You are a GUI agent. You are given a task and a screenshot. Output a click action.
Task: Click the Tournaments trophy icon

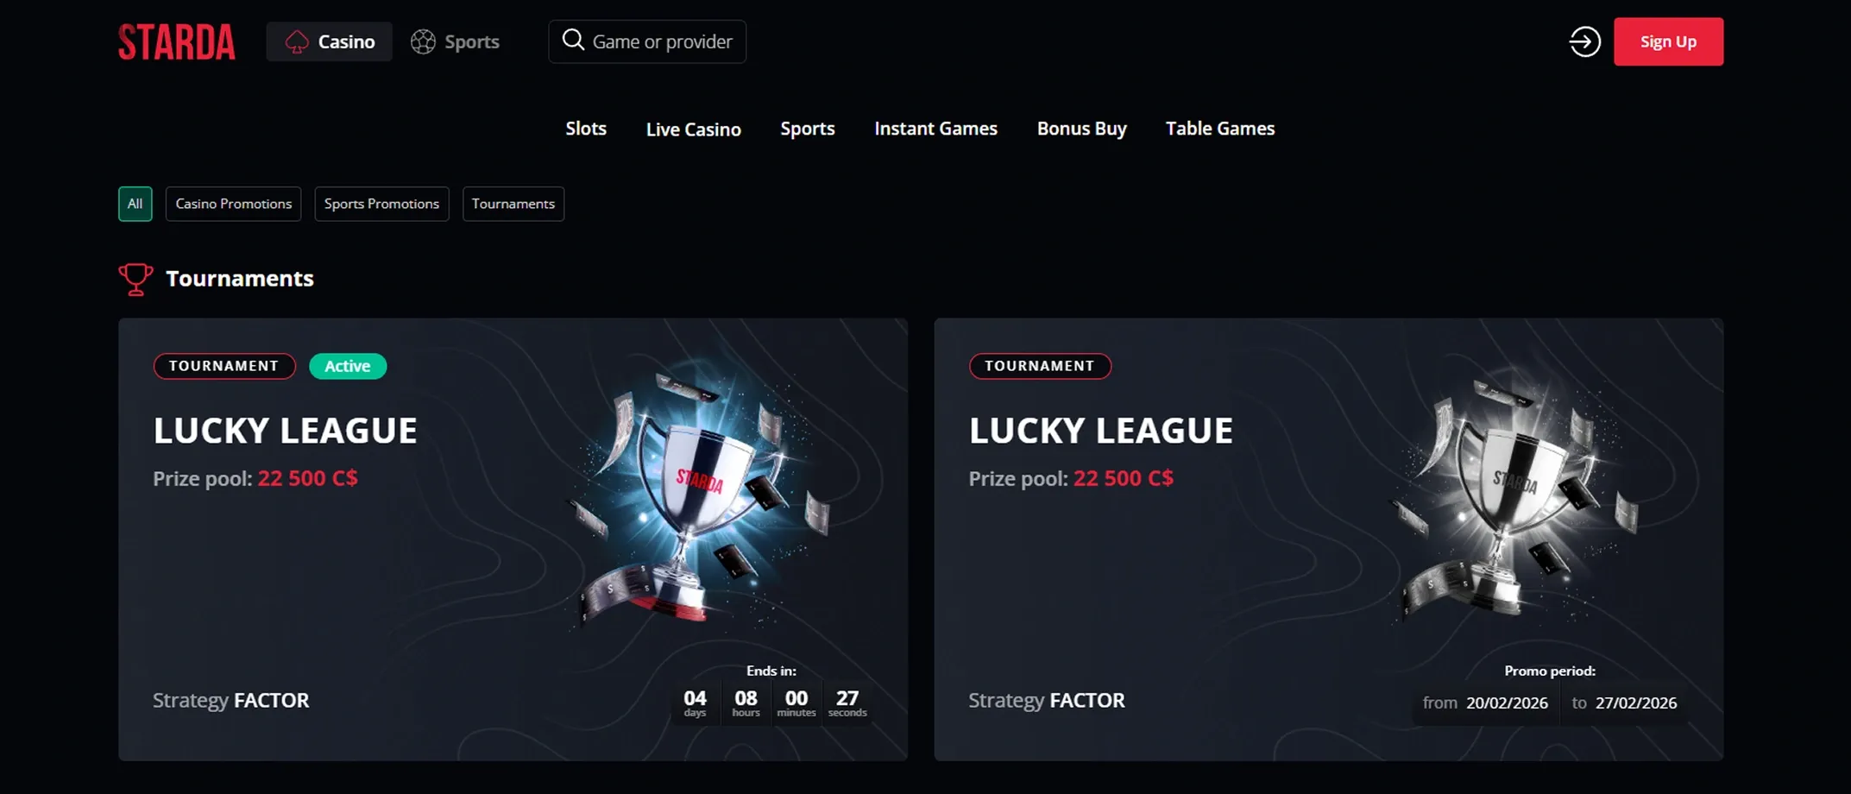click(135, 279)
